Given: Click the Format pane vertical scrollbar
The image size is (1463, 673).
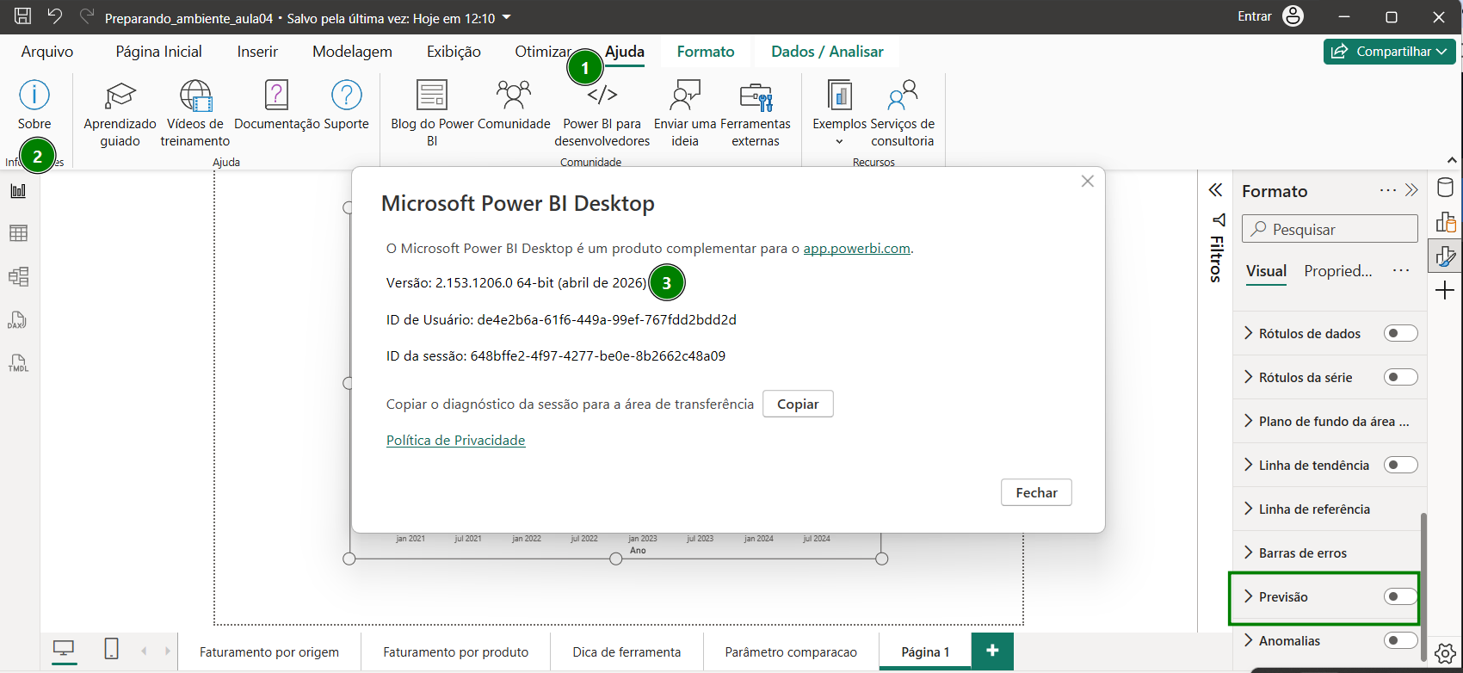Looking at the screenshot, I should click(x=1423, y=586).
